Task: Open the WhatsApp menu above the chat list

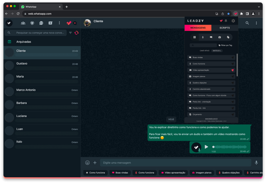Action: click(59, 23)
